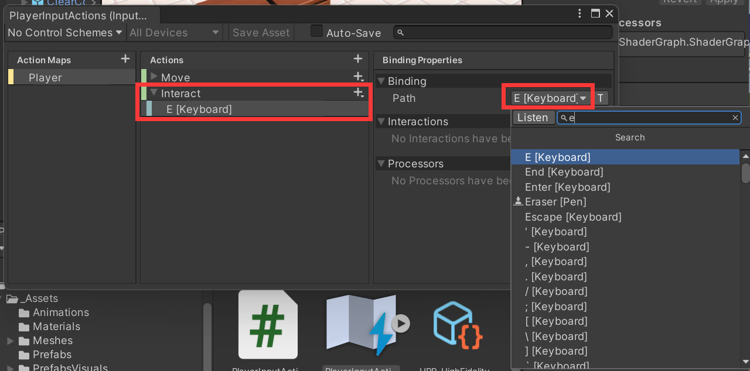Clear the search field with the x button
This screenshot has height=371, width=750.
(735, 117)
